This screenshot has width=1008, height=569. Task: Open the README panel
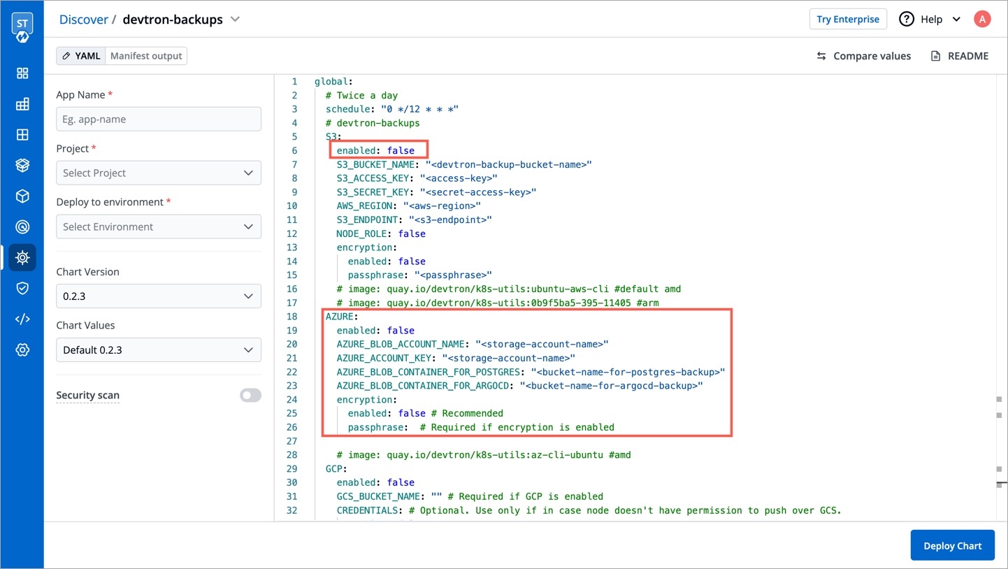point(959,56)
